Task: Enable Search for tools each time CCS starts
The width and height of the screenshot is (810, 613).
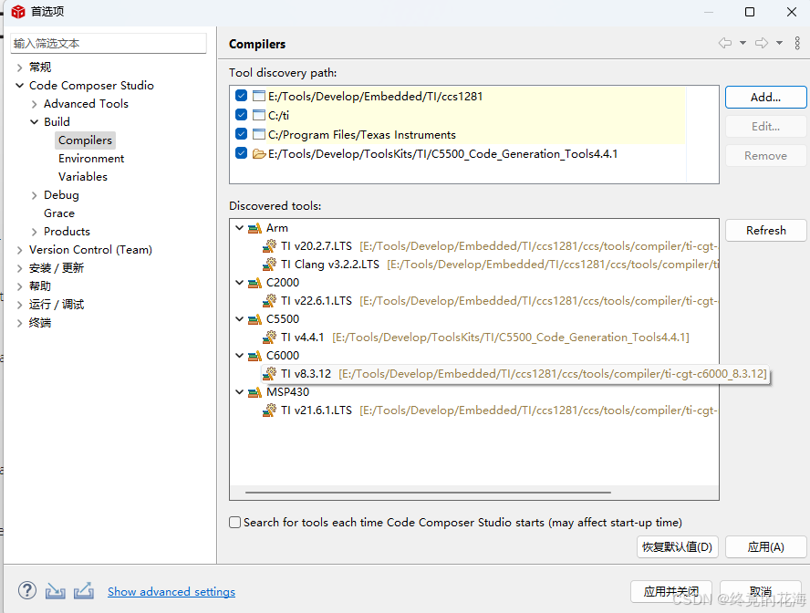Action: click(x=235, y=523)
